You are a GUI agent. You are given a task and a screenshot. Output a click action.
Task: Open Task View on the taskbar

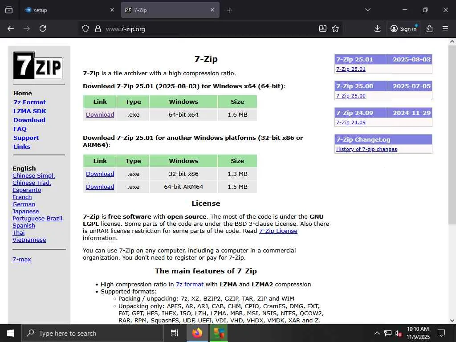(x=174, y=333)
